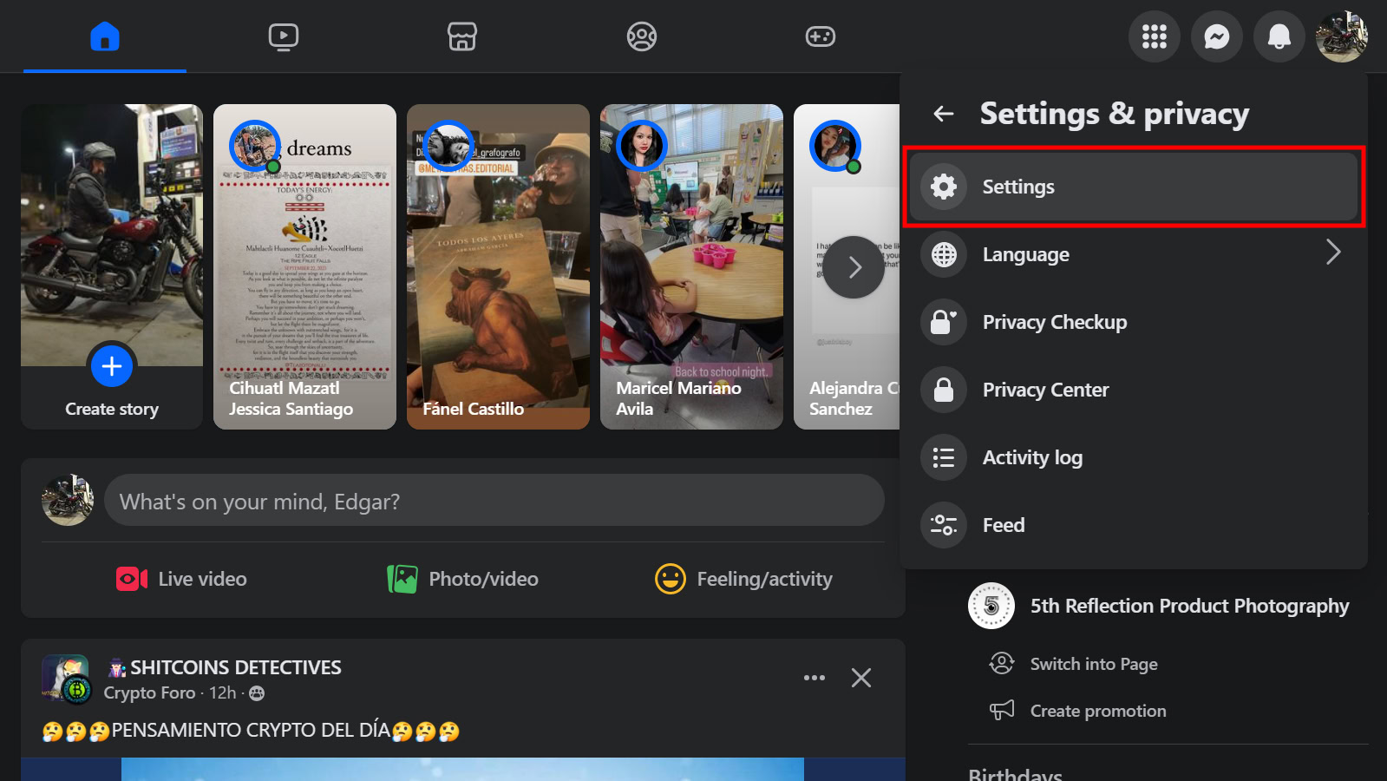Open the Watch video tab
Viewport: 1387px width, 781px height.
point(284,36)
